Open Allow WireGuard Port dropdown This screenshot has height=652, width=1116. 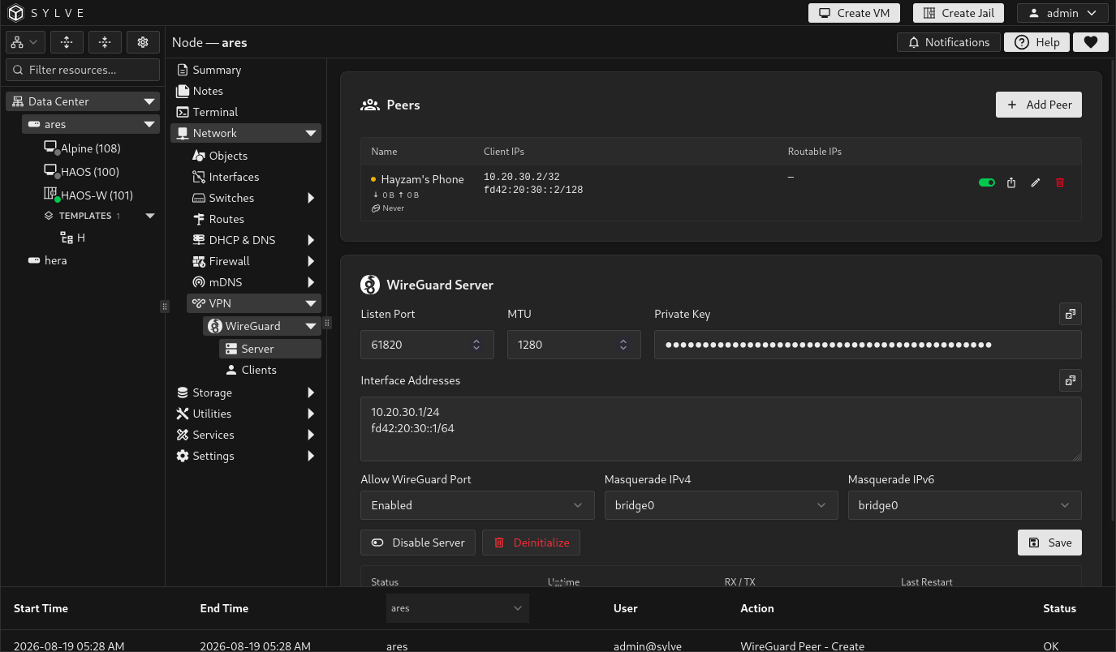pos(477,505)
